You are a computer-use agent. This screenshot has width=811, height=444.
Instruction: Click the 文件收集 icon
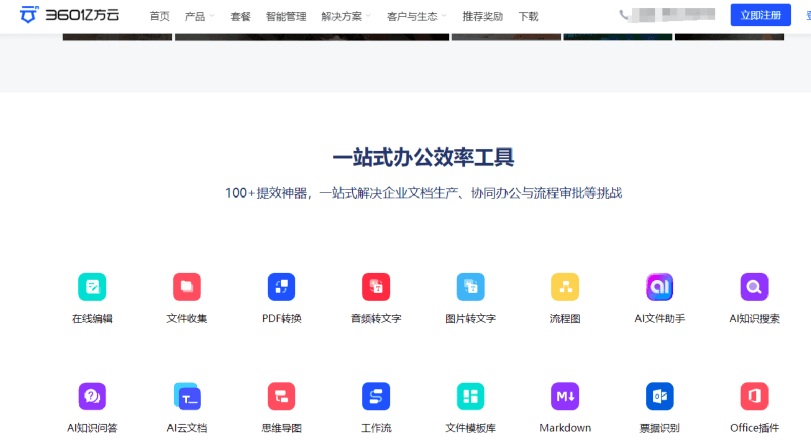[x=187, y=287]
